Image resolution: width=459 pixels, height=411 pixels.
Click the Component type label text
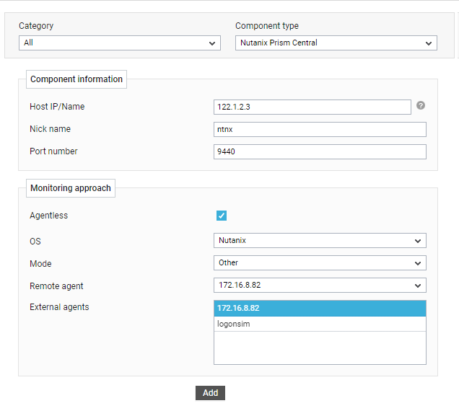(x=267, y=26)
